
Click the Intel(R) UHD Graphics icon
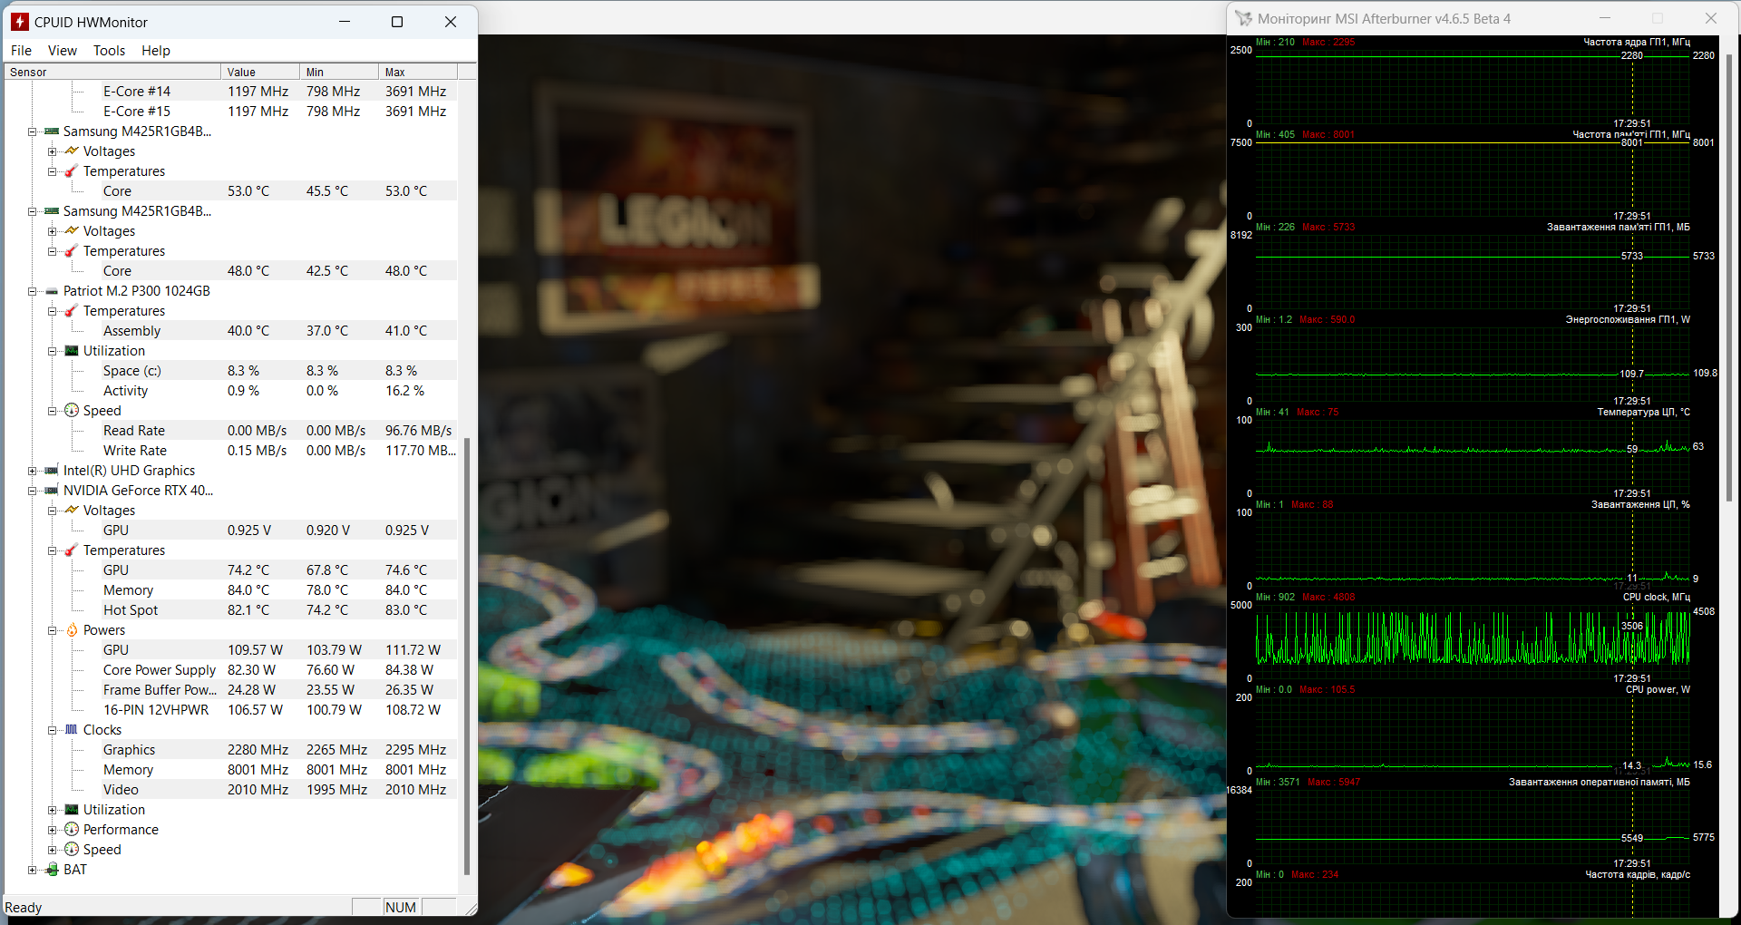click(x=52, y=471)
